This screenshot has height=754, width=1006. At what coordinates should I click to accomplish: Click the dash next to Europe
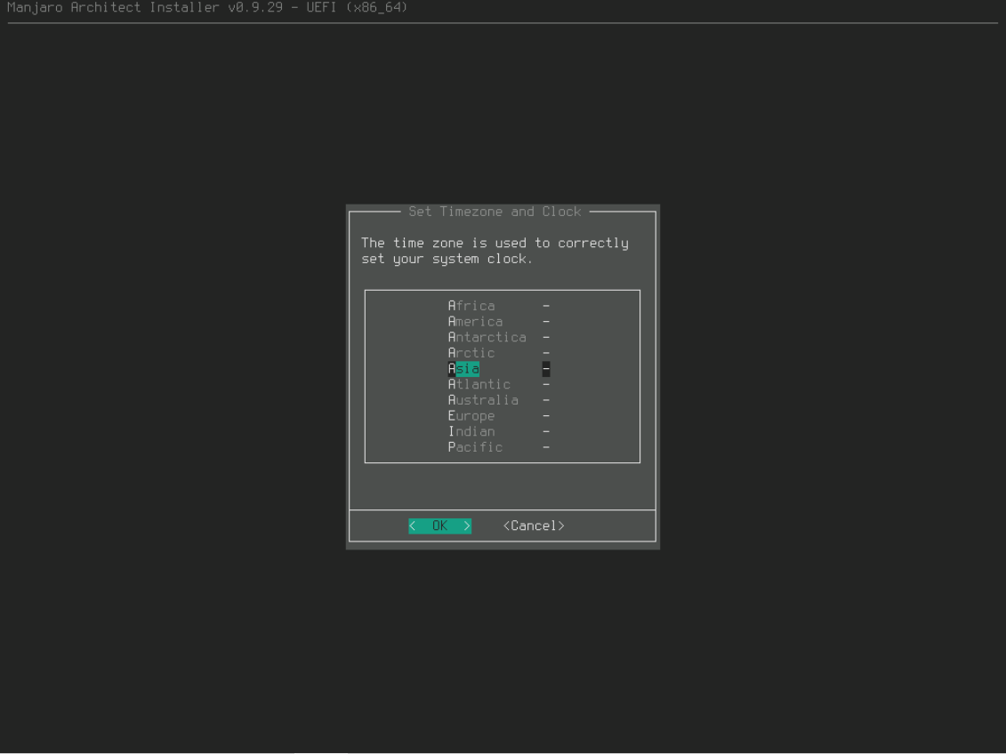coord(546,416)
